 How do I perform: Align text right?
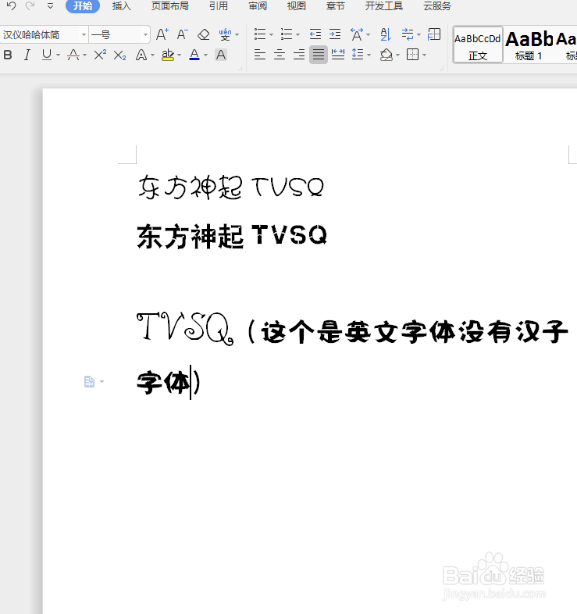299,55
